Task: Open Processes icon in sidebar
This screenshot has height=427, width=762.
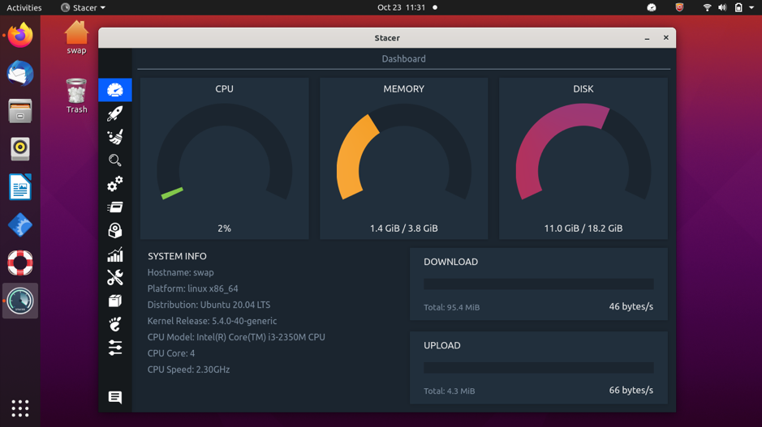Action: click(x=115, y=207)
